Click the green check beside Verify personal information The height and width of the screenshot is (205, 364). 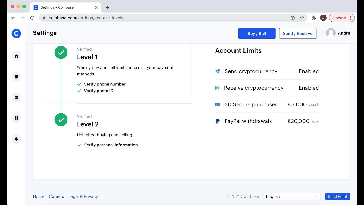tap(79, 145)
